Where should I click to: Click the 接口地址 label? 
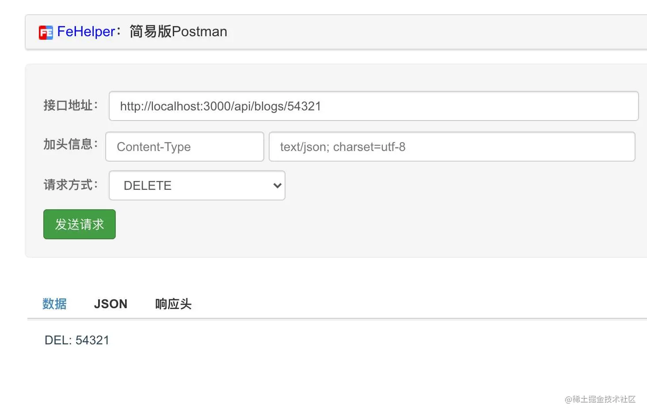tap(70, 106)
